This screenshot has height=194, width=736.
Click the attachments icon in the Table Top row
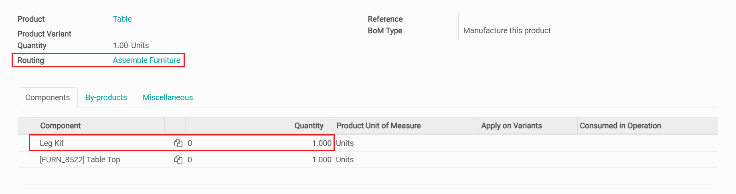pyautogui.click(x=178, y=160)
